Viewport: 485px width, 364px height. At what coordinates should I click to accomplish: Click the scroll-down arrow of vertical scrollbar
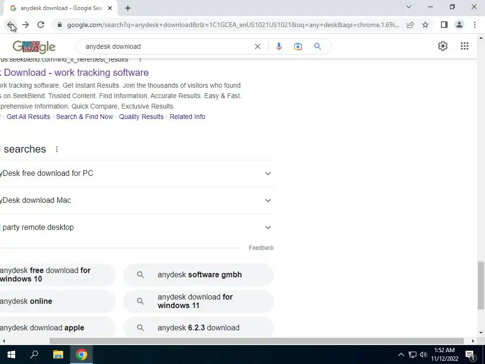pyautogui.click(x=481, y=333)
